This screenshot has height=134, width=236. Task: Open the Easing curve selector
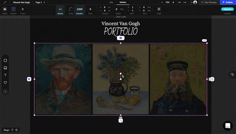pos(71,9)
